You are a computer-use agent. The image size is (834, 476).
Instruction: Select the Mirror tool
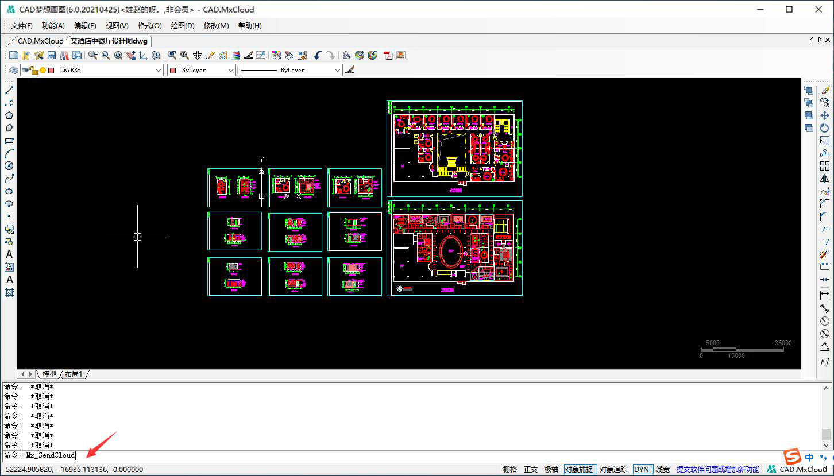825,179
